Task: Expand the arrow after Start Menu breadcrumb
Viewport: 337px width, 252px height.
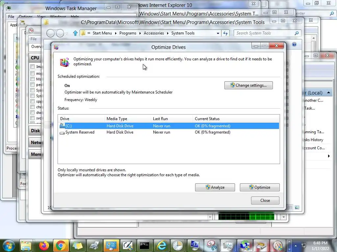Action: [x=116, y=33]
